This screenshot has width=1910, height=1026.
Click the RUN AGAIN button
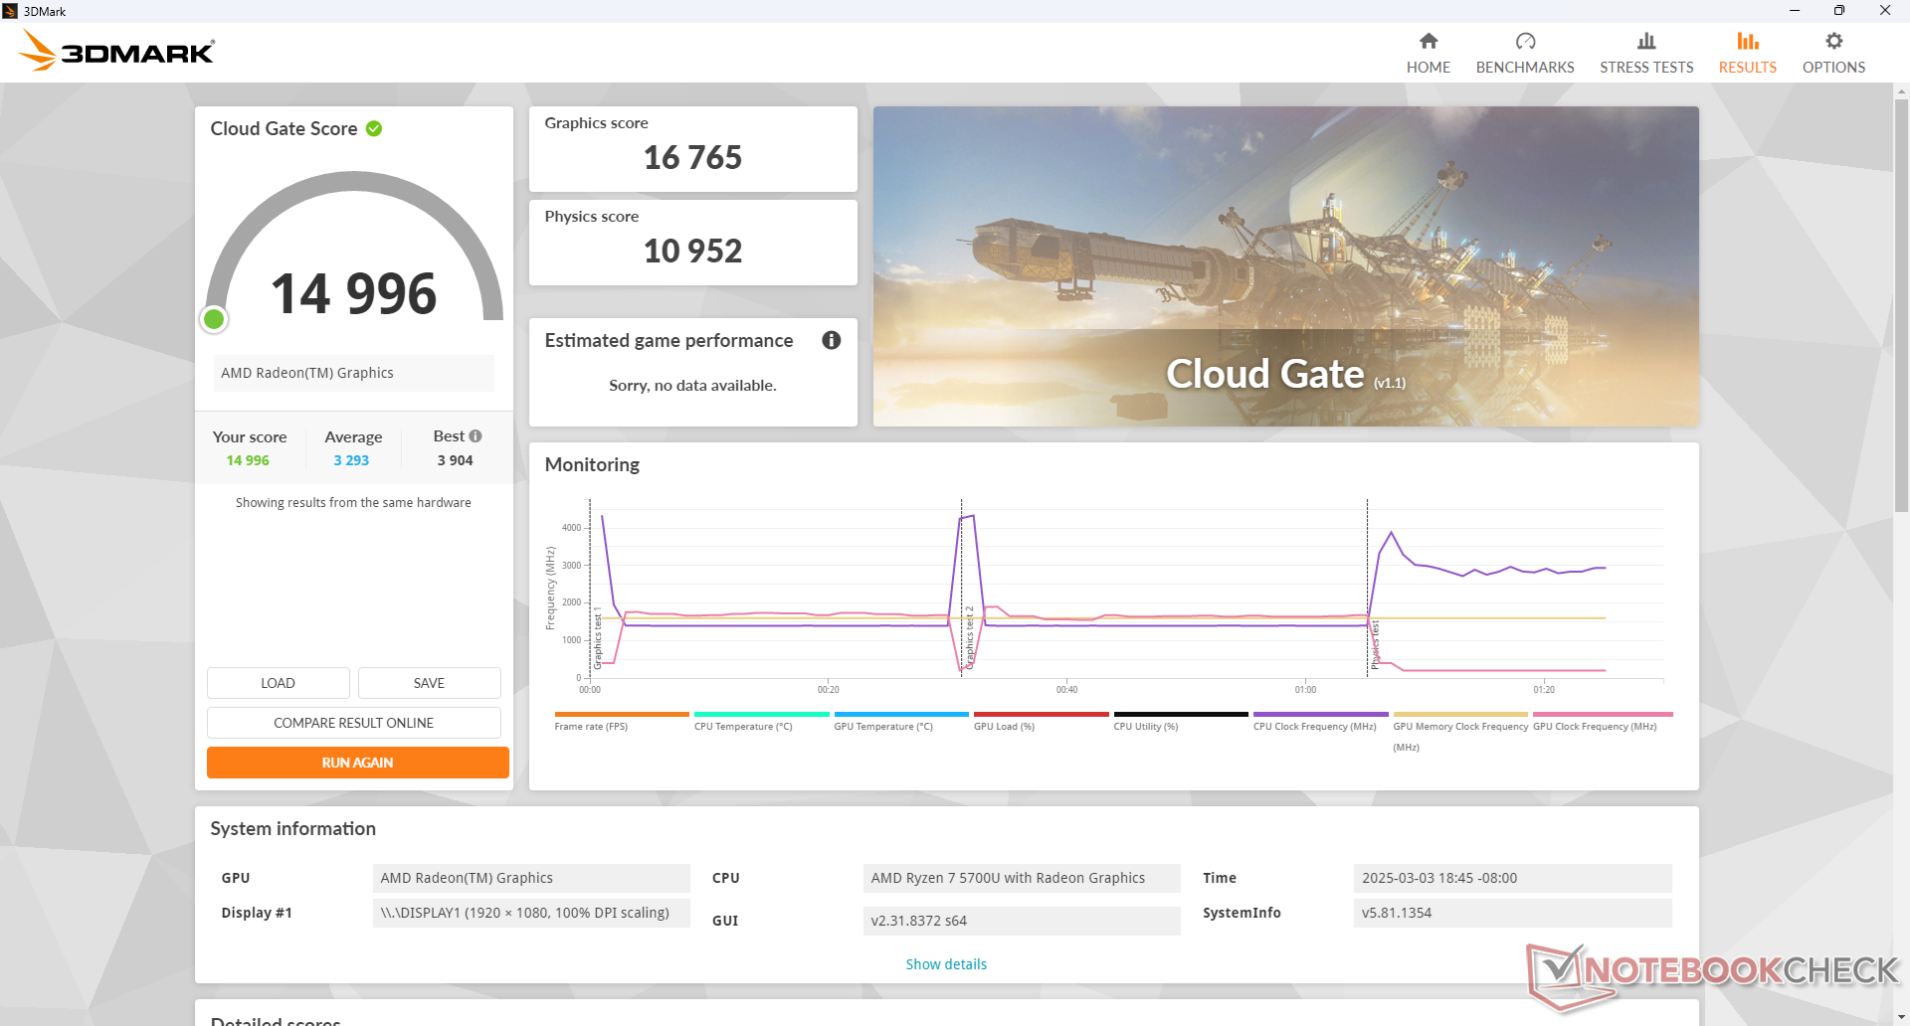357,763
